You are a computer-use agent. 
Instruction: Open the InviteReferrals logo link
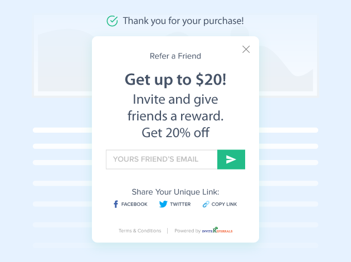pyautogui.click(x=217, y=230)
